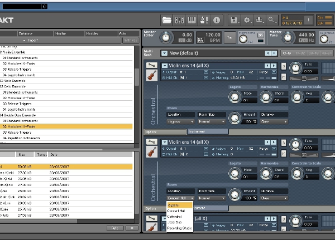Screen dimensions: 335x240
Task: Show rack page 17-32
Action: coord(300,53)
